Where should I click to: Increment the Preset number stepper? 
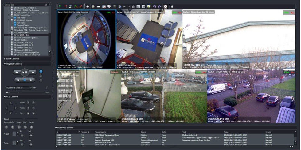(17, 133)
